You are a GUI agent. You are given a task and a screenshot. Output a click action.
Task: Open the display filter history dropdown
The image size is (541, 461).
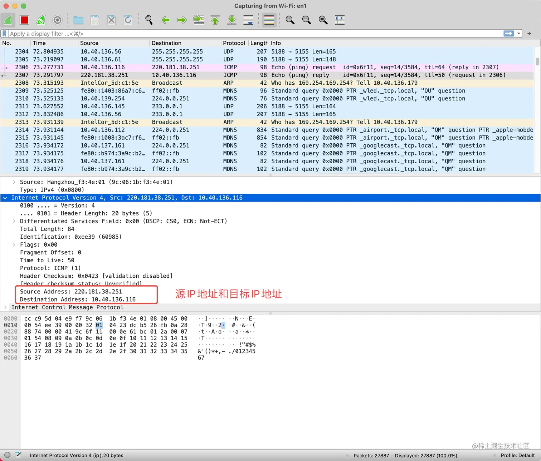point(519,34)
